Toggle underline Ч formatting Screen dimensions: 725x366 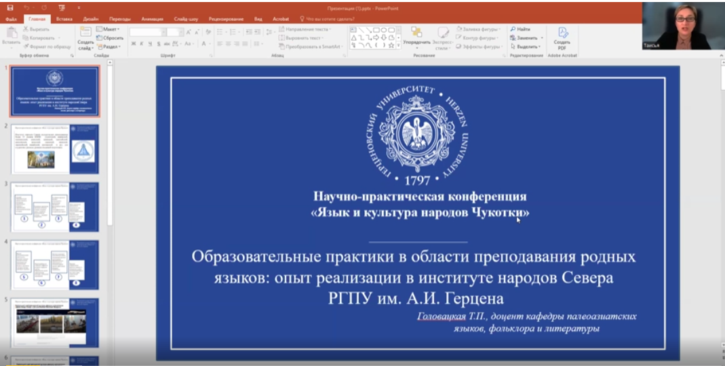[x=151, y=44]
